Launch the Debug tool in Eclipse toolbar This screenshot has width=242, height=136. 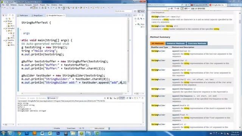(59, 8)
